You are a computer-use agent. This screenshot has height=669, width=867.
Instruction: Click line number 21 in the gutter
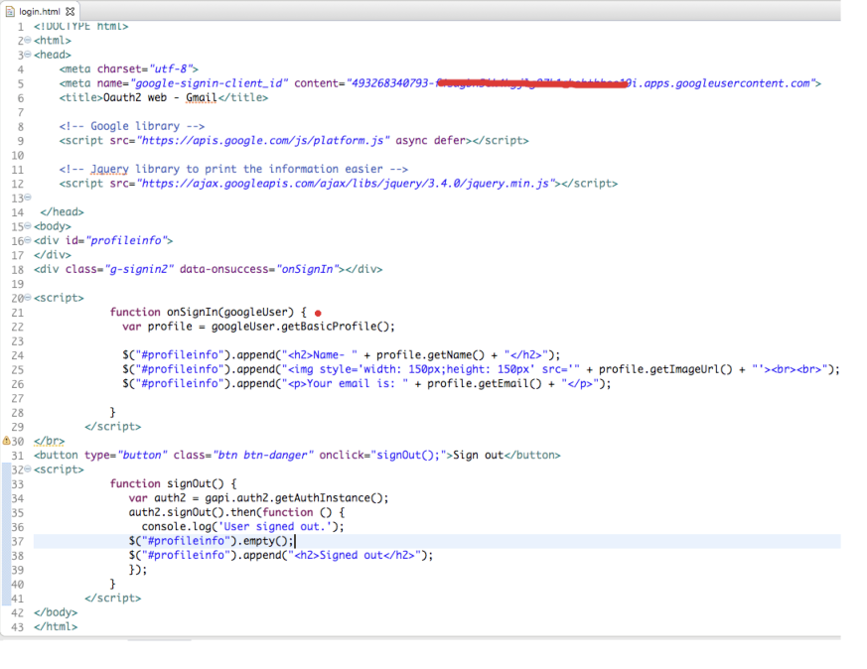coord(18,313)
